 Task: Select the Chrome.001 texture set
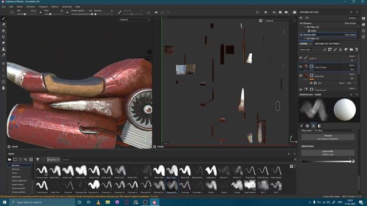coord(328,34)
